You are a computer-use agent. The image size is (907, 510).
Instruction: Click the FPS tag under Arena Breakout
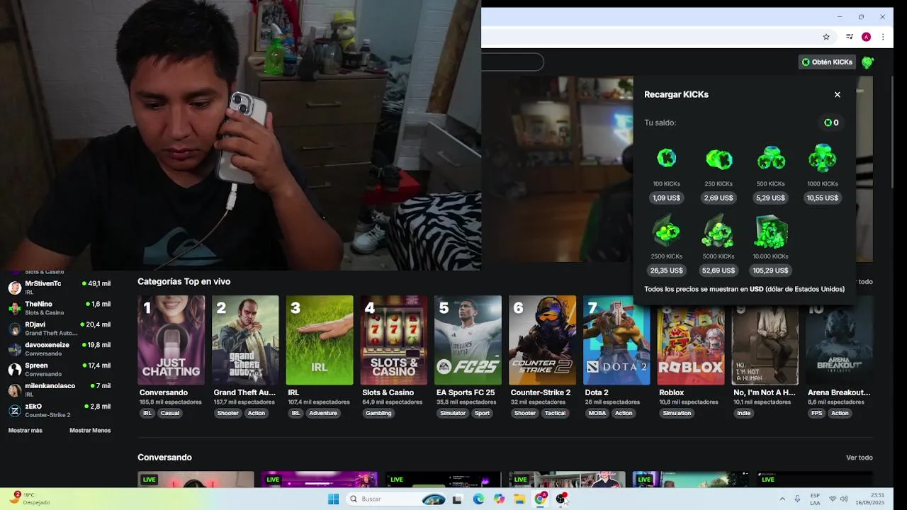click(817, 413)
